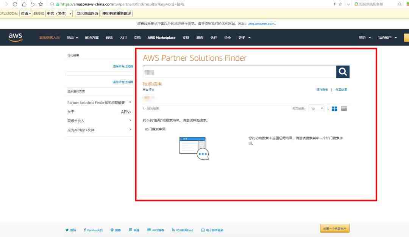Open the Facebook link in the footer
This screenshot has height=237, width=409.
tap(93, 230)
